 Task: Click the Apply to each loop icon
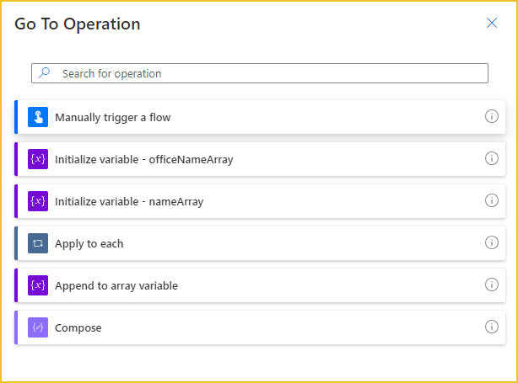coord(38,243)
